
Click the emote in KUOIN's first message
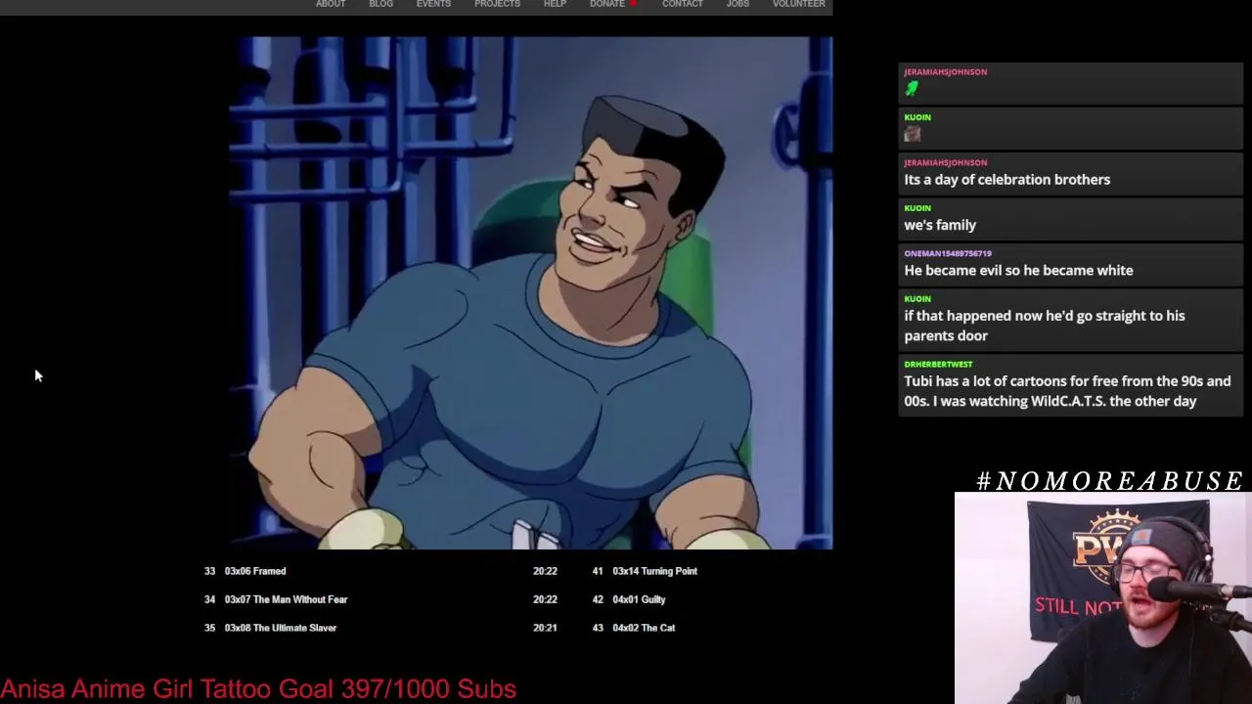click(x=912, y=134)
